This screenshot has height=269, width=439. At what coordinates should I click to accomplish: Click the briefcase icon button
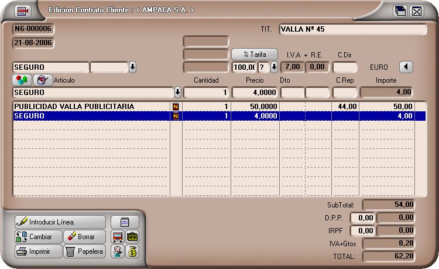coord(133,237)
